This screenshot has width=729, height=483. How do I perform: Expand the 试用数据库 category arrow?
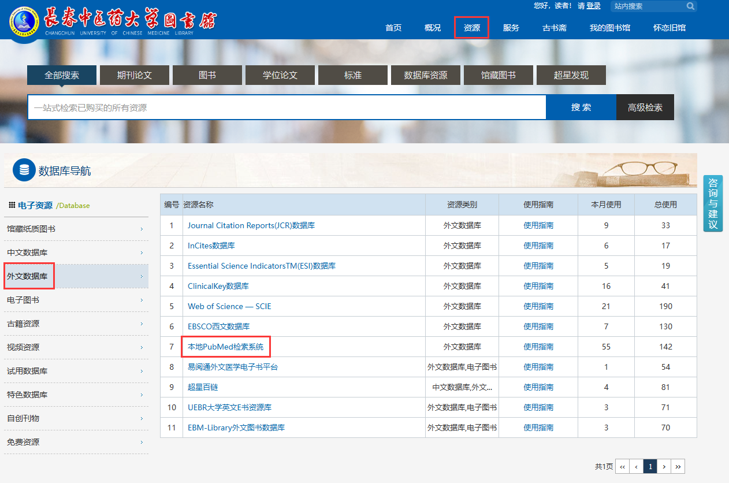142,371
